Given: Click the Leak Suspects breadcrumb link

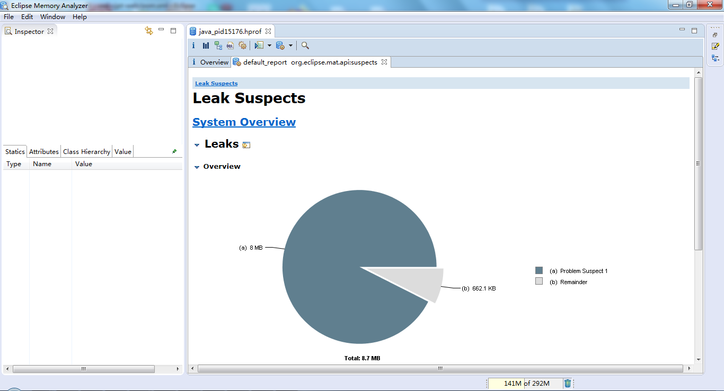Looking at the screenshot, I should click(215, 83).
